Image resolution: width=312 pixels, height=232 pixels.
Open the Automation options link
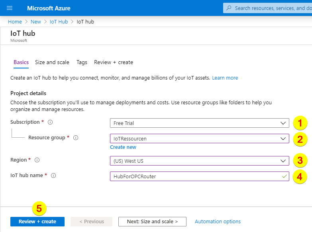(x=218, y=222)
